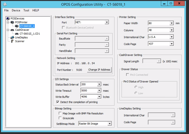Click the POSPrinter category icon

point(12,22)
